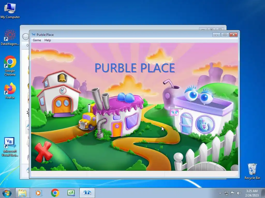Click the Show desktop strip on the taskbar

click(263, 193)
